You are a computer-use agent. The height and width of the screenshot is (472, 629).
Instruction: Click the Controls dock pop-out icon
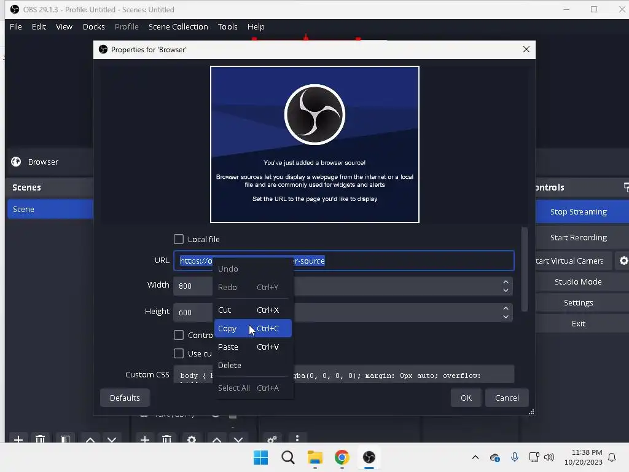click(626, 187)
